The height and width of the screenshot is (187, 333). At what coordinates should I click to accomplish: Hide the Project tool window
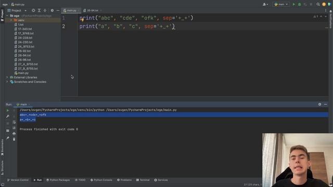58,10
